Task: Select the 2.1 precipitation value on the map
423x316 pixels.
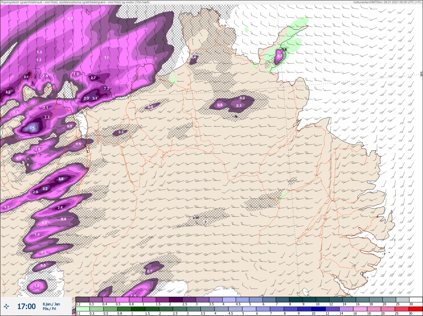Action: point(46,108)
